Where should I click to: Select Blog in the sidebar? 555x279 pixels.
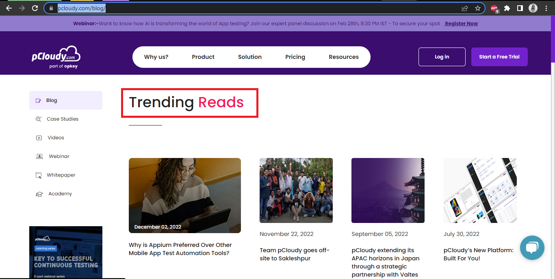pos(66,100)
